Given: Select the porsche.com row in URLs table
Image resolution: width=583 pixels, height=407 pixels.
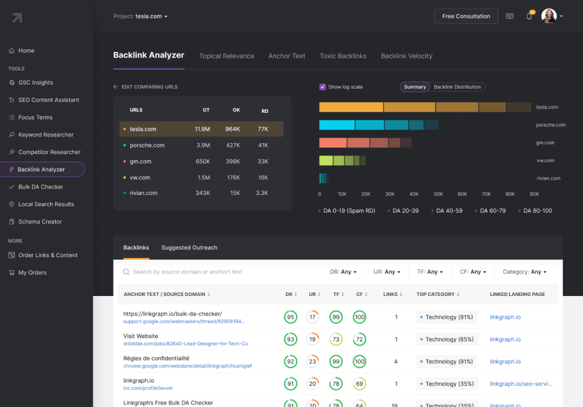Looking at the screenshot, I should [201, 145].
